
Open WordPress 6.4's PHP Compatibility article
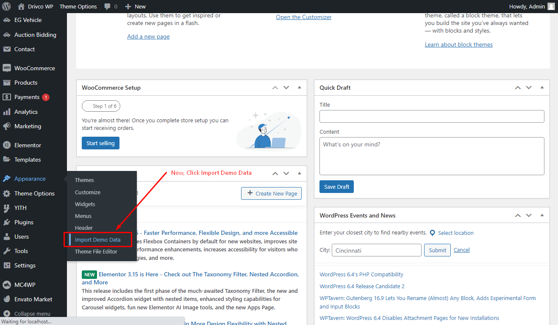pos(361,274)
